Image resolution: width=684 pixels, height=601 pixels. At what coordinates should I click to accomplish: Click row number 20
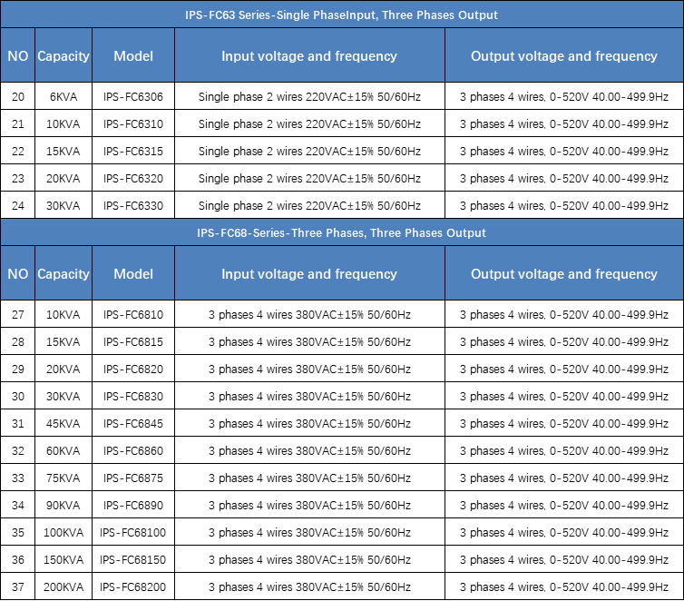(18, 96)
